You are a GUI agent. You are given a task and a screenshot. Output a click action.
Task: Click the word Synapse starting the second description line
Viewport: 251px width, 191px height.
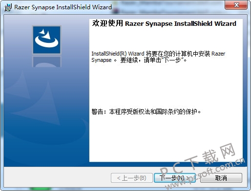click(102, 60)
